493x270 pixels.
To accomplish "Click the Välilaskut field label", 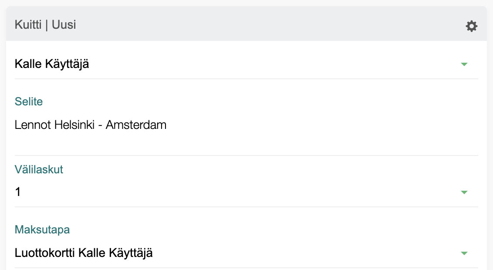I will click(39, 169).
